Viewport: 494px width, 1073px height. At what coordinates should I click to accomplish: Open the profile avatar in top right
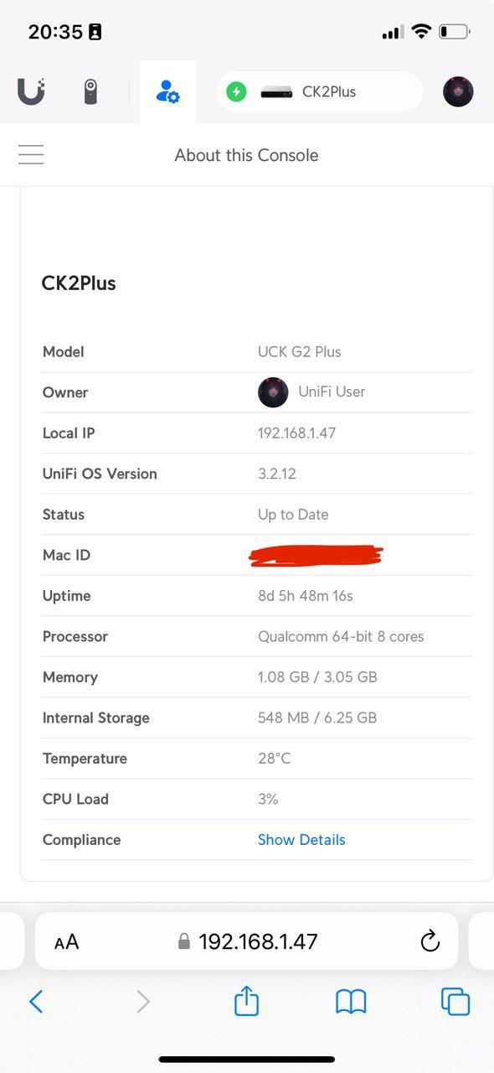click(x=458, y=91)
